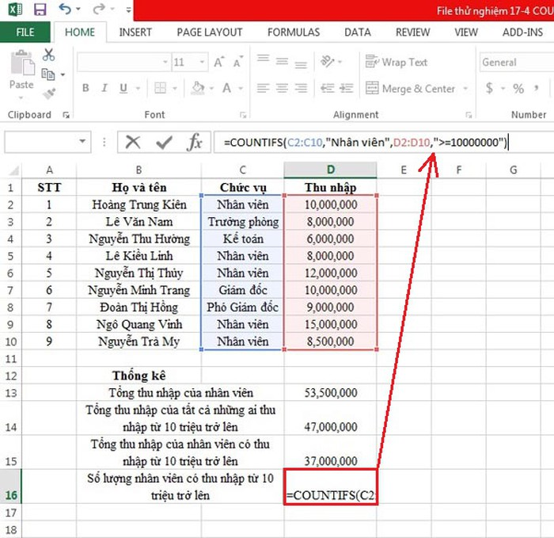Select column D header

point(330,170)
